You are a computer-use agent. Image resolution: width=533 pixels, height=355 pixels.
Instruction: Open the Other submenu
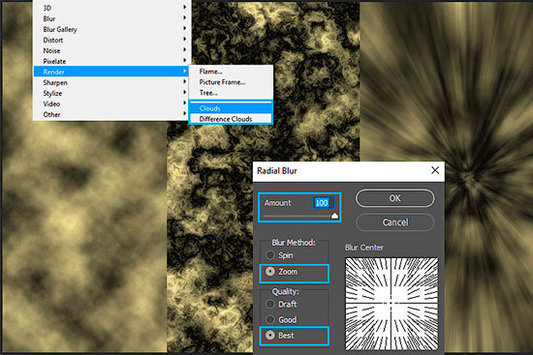pyautogui.click(x=111, y=114)
